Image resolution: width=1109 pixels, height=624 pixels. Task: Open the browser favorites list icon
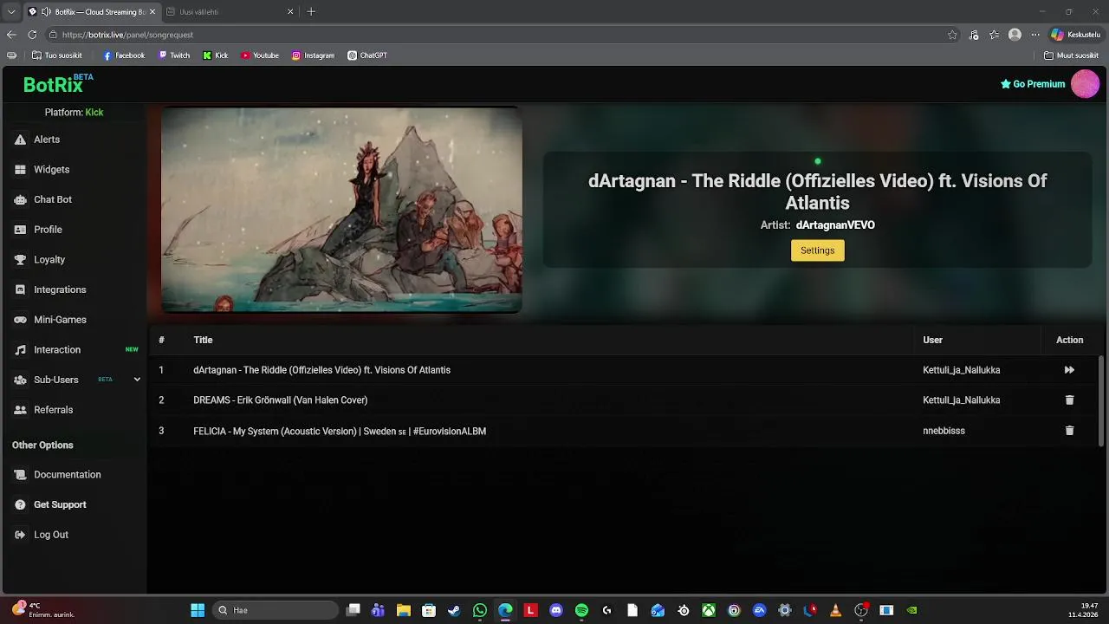pyautogui.click(x=995, y=35)
